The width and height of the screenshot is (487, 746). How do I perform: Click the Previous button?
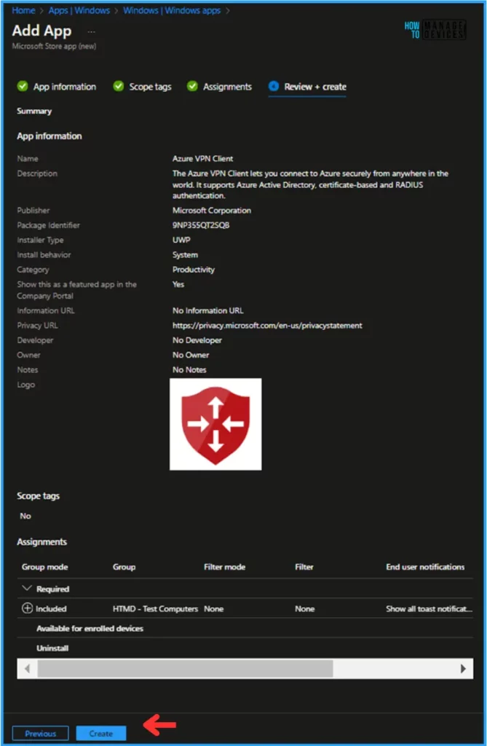click(41, 733)
